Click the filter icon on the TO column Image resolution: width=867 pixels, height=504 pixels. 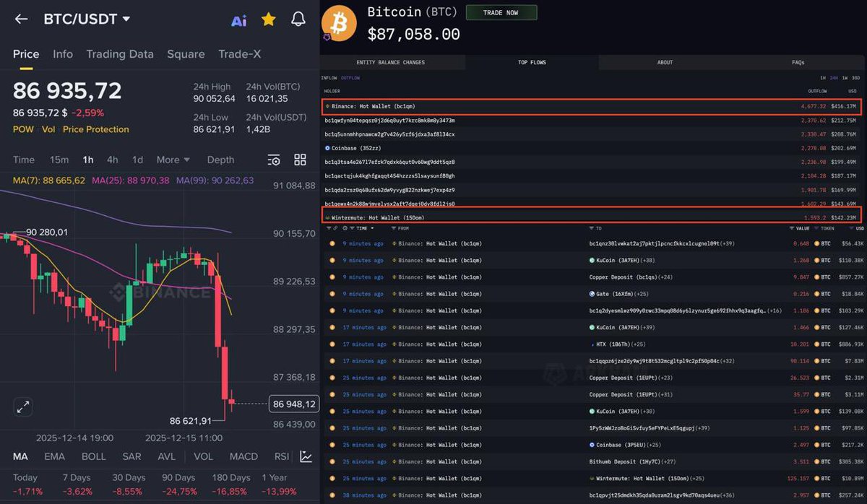[x=592, y=228]
